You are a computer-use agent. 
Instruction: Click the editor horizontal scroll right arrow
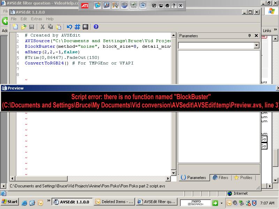[x=168, y=178]
